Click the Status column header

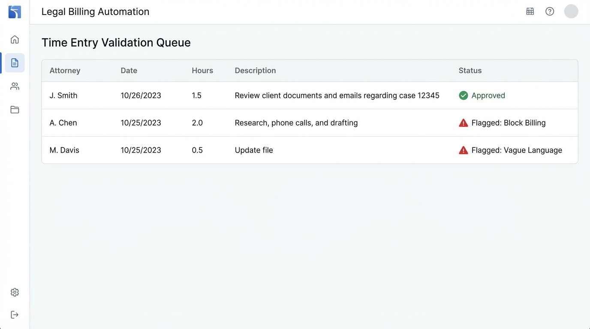pos(470,70)
